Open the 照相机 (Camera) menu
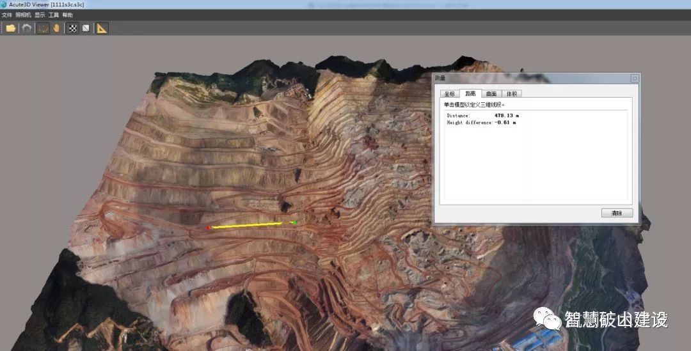This screenshot has height=351, width=691. [23, 15]
